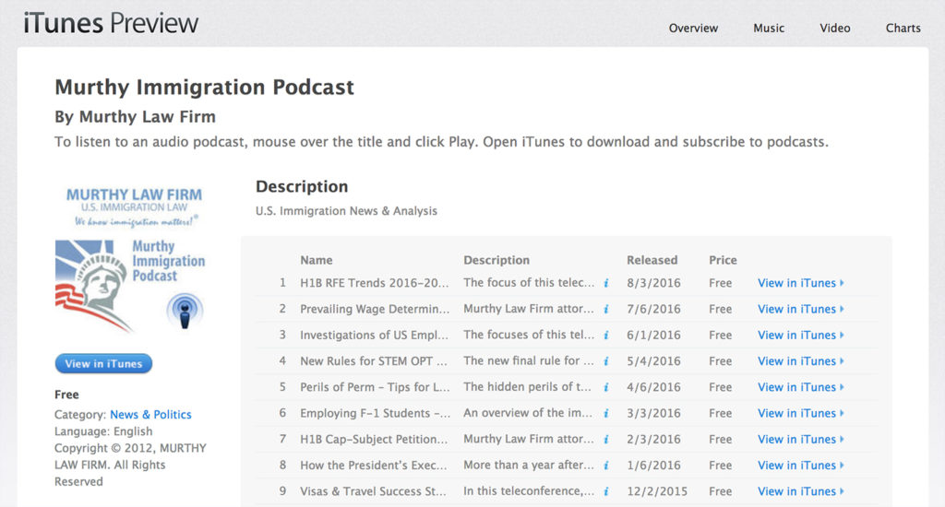View in iTunes for 6/1/2016 episode
Image resolution: width=945 pixels, height=507 pixels.
pyautogui.click(x=800, y=335)
